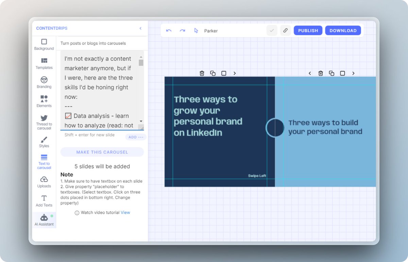
Task: Select the Text to carousel tool
Action: 44,162
